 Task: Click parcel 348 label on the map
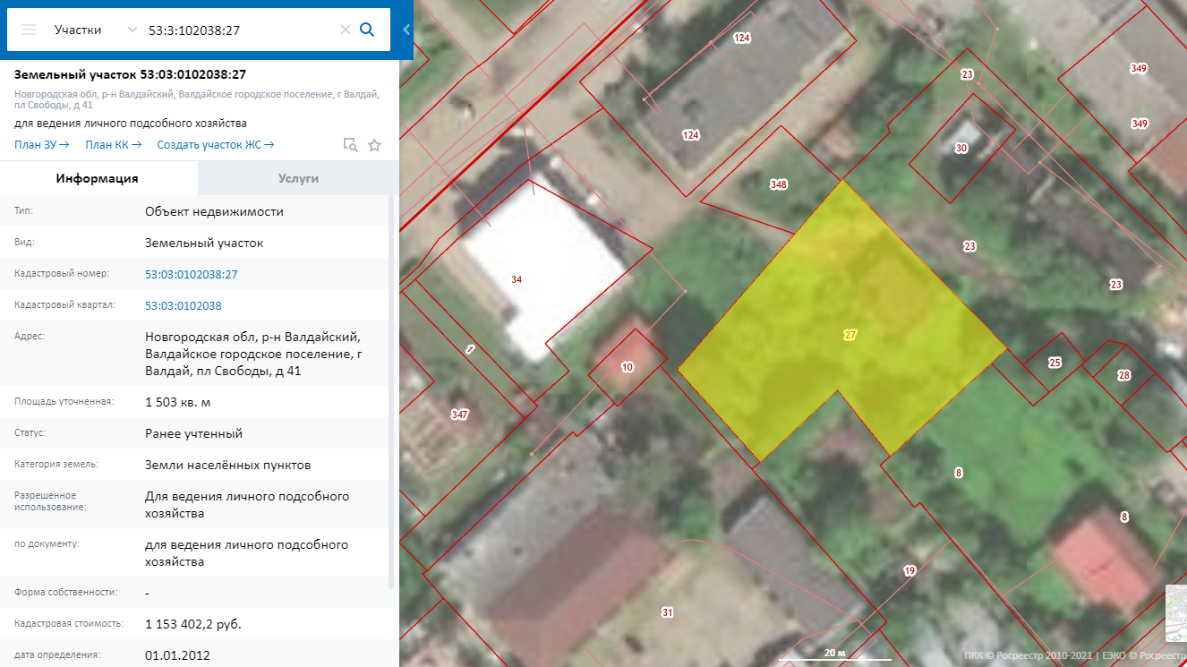coord(779,184)
